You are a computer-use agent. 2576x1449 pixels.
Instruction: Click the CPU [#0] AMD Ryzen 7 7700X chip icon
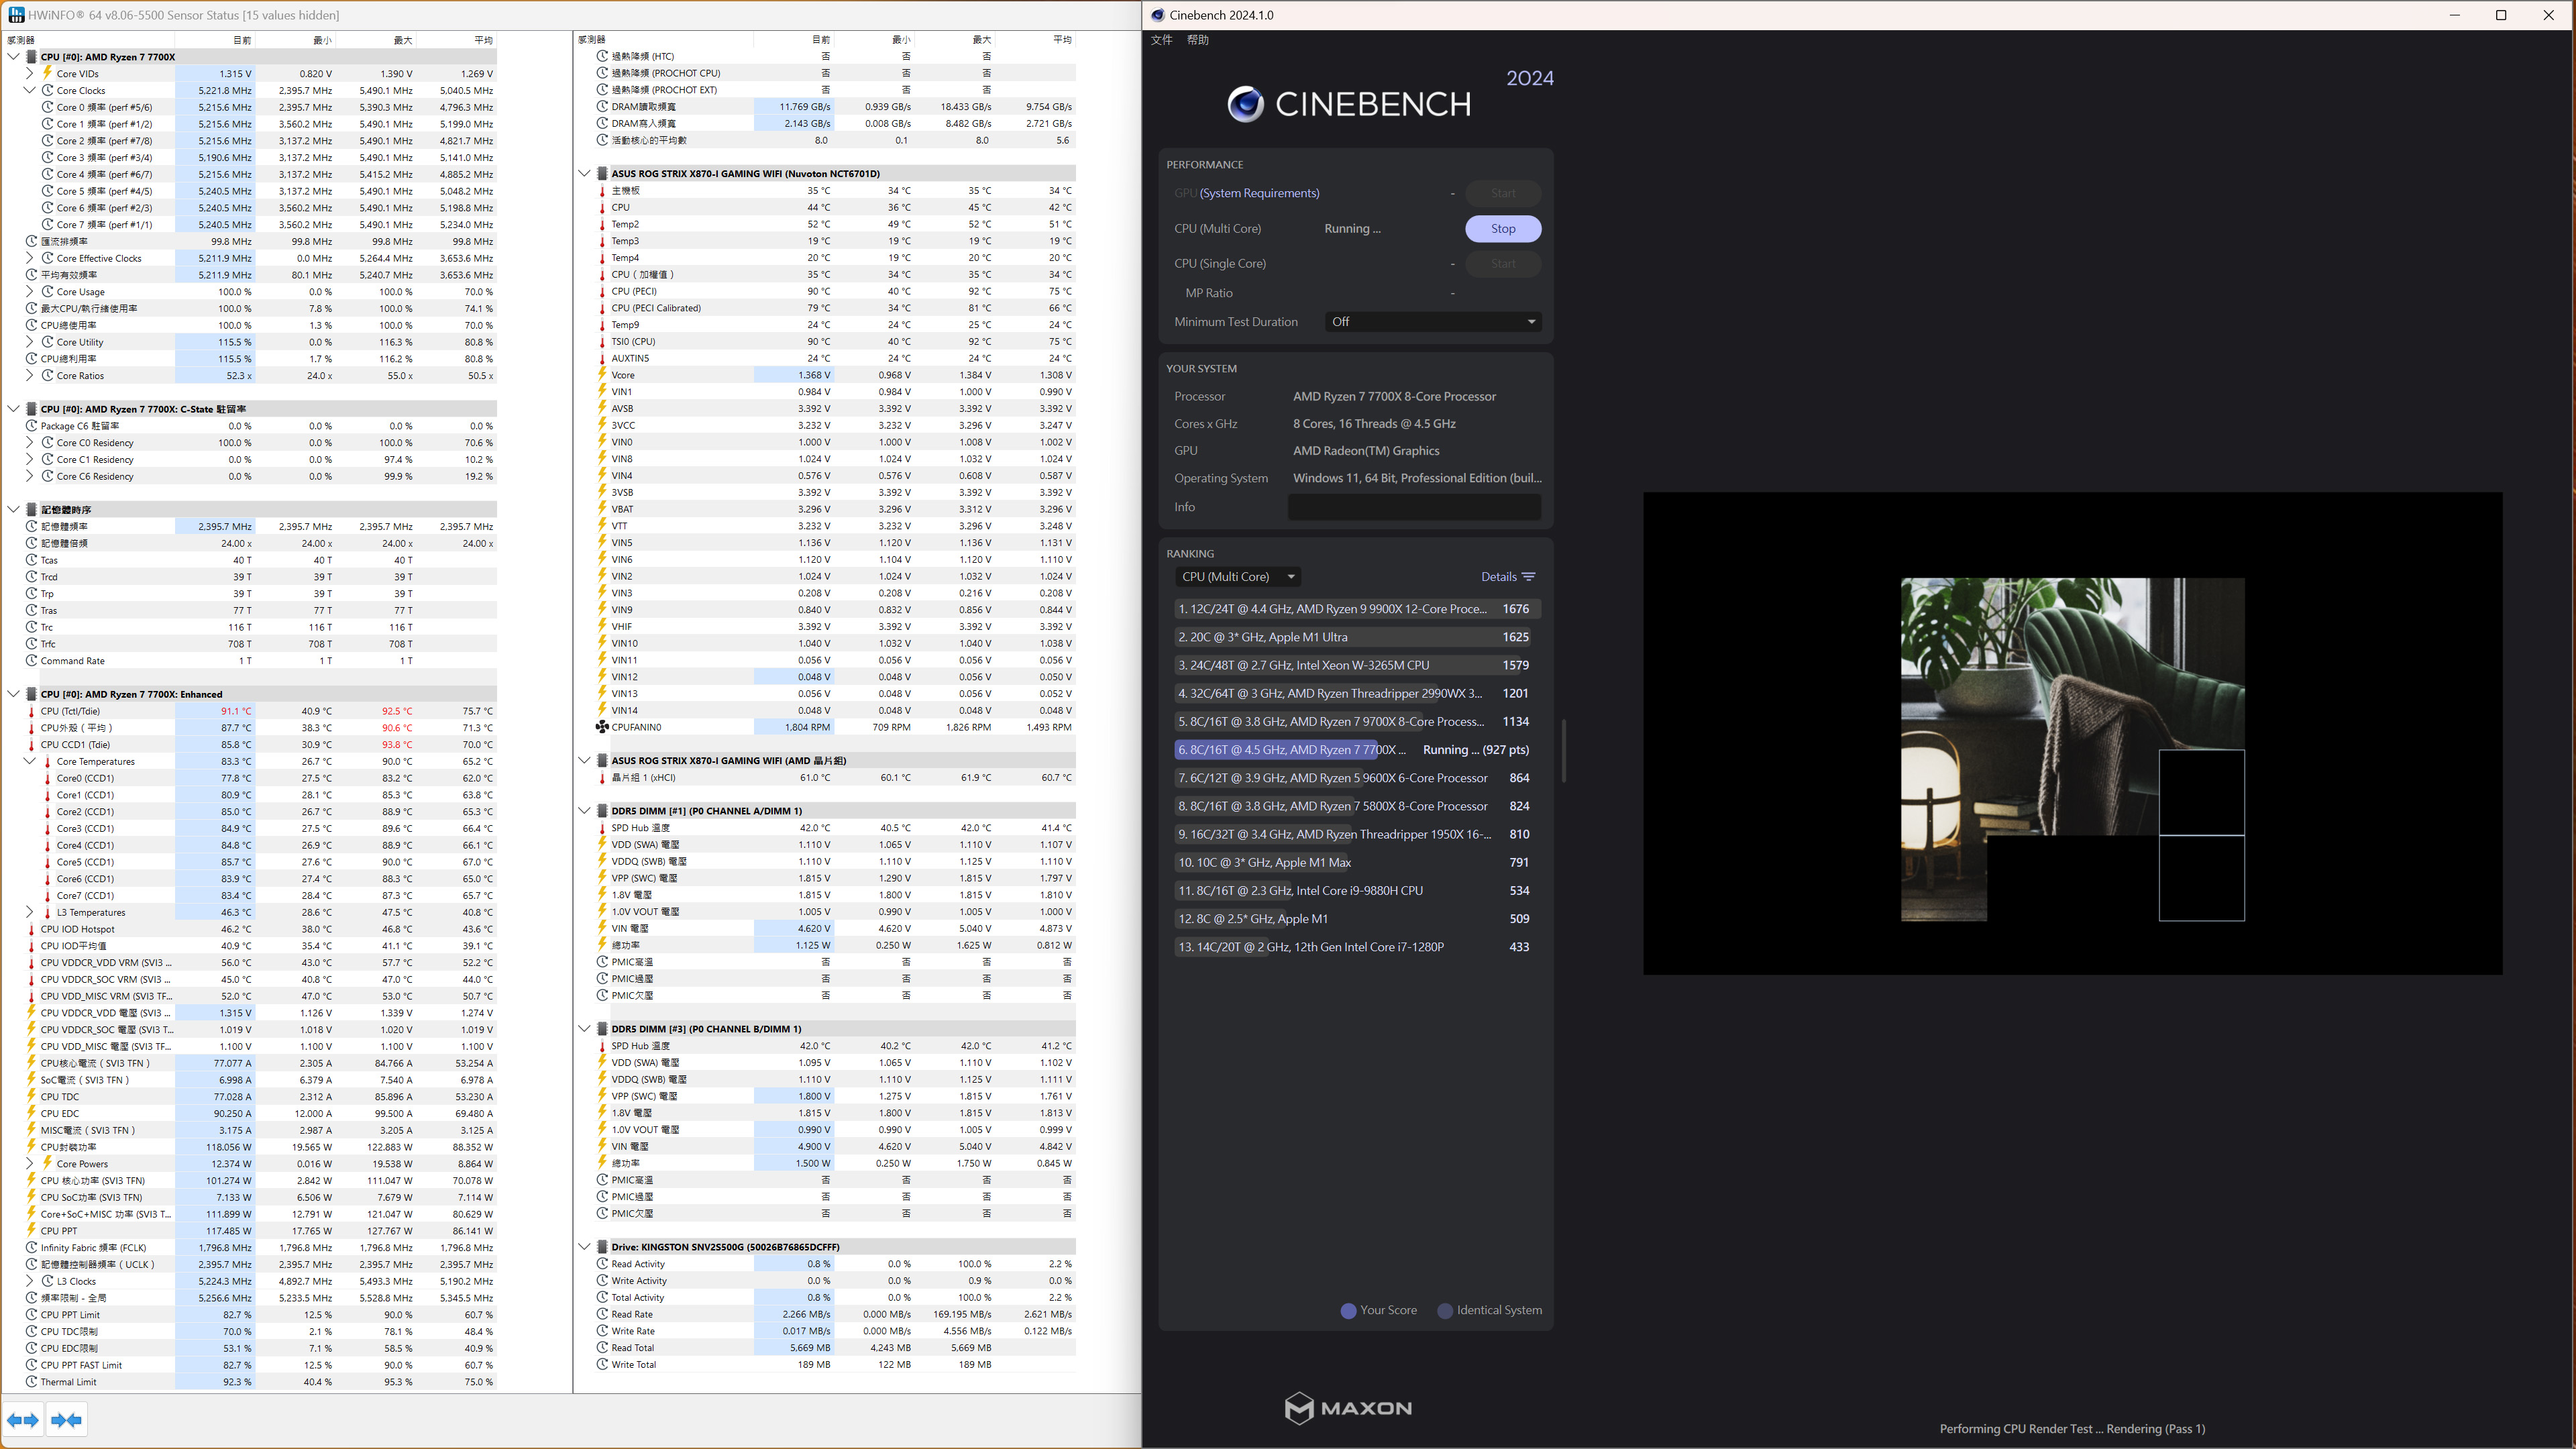[x=32, y=57]
